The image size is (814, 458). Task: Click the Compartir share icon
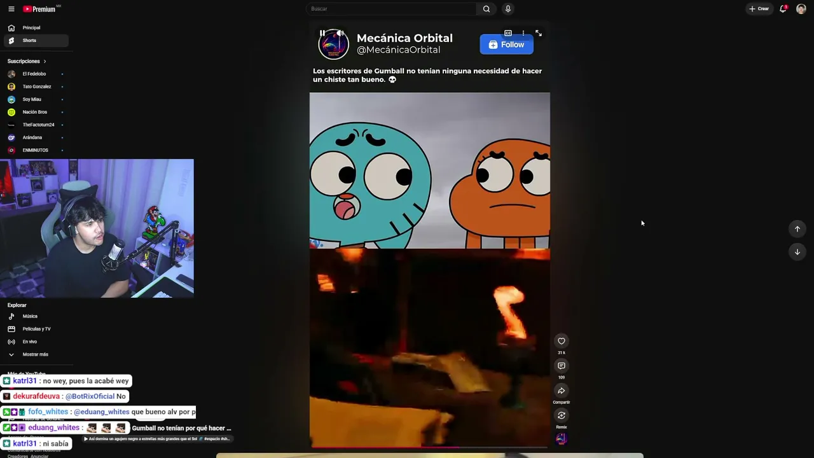coord(562,391)
